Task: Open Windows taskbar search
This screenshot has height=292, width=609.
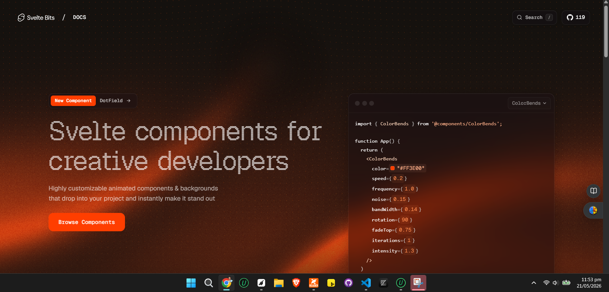Action: tap(208, 283)
